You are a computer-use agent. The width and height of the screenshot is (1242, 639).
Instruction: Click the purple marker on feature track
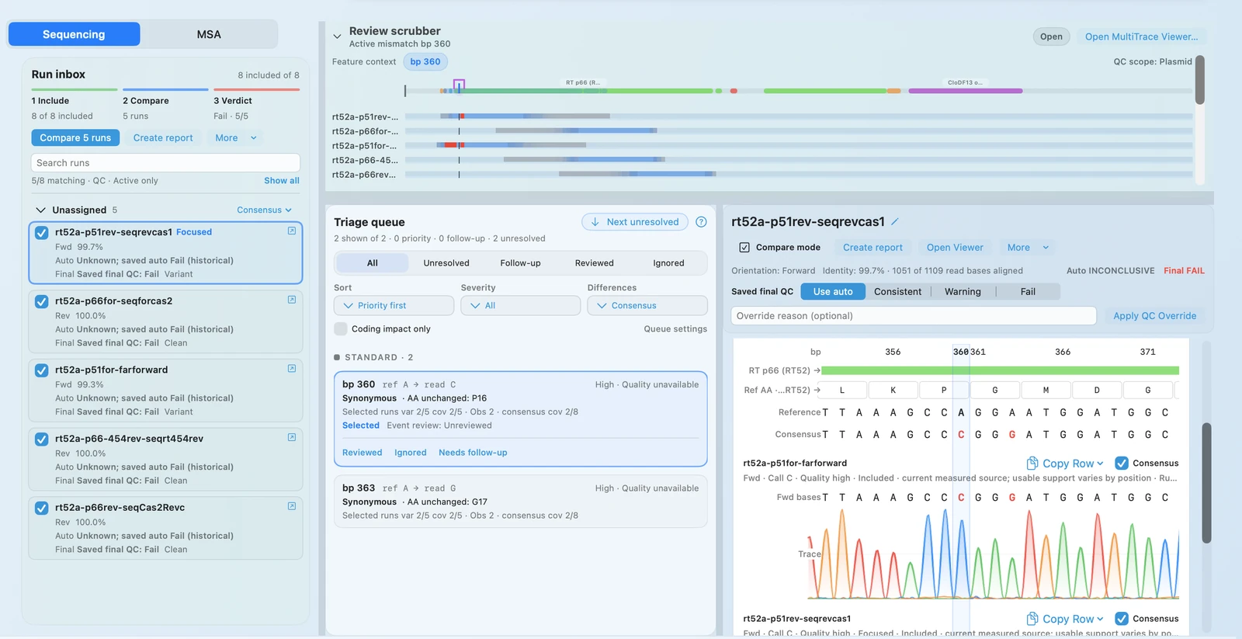[459, 84]
